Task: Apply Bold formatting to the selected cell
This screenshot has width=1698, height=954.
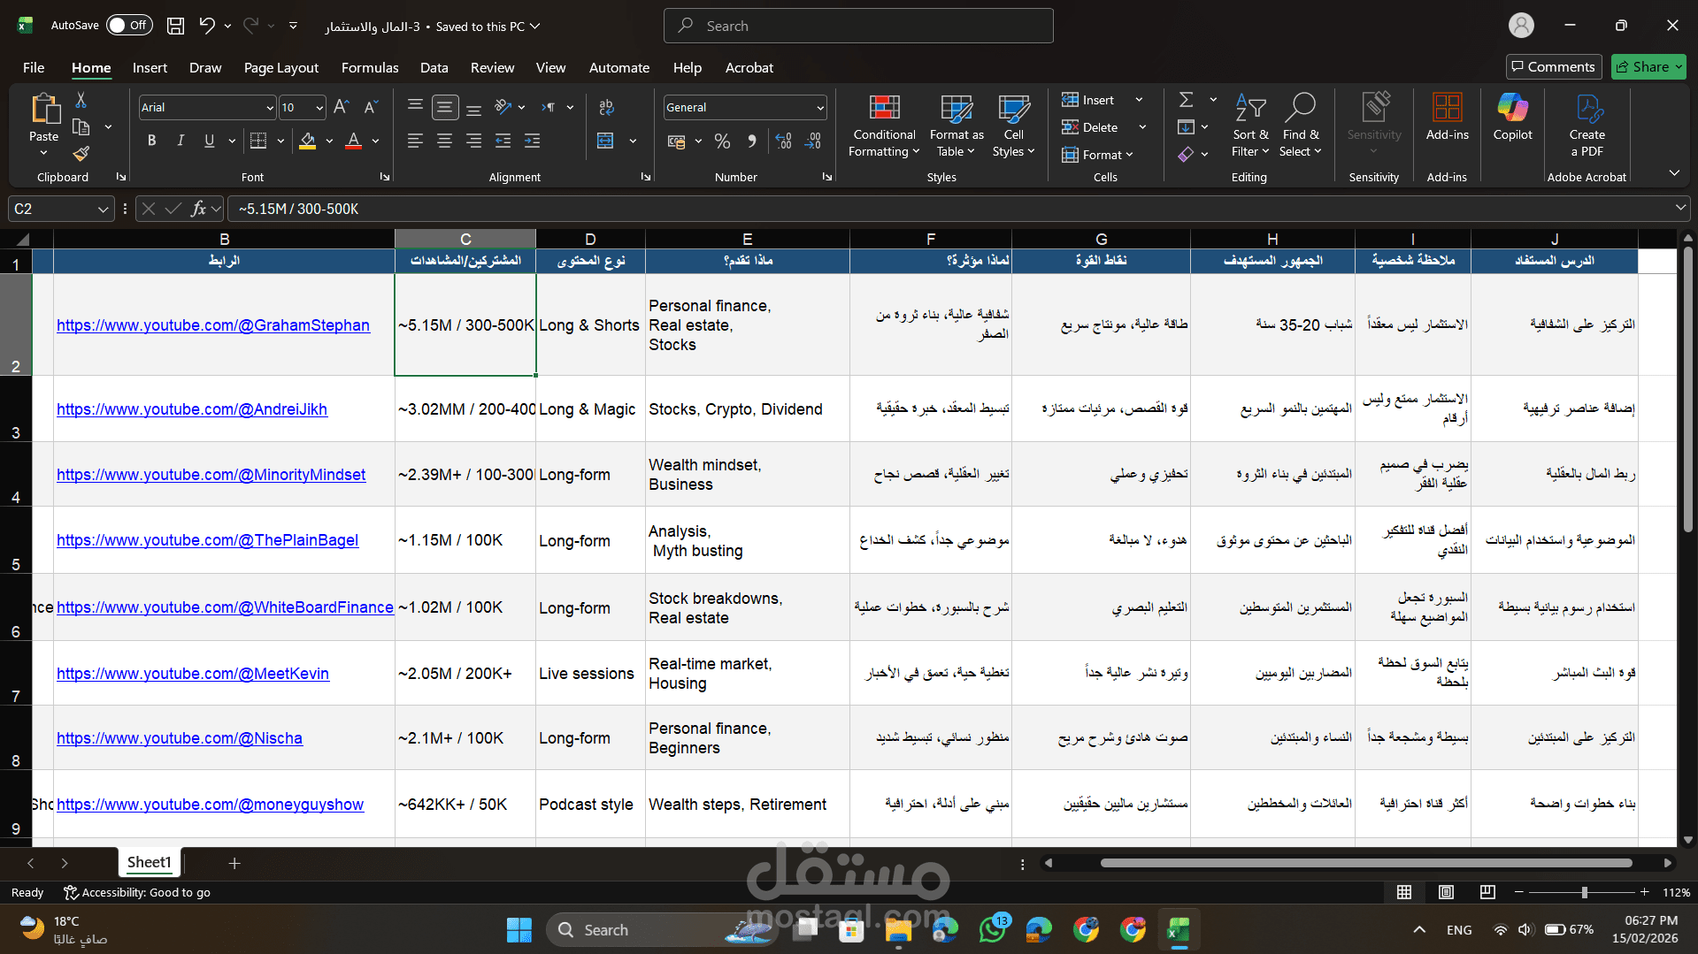Action: pyautogui.click(x=151, y=140)
